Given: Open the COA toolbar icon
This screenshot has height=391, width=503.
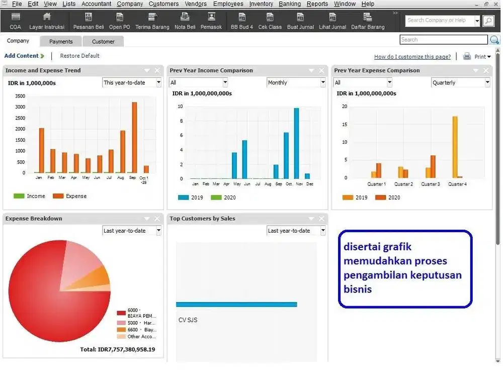Looking at the screenshot, I should click(x=16, y=18).
